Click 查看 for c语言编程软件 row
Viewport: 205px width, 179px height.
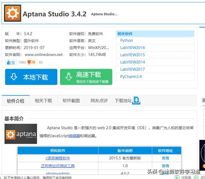(x=165, y=158)
